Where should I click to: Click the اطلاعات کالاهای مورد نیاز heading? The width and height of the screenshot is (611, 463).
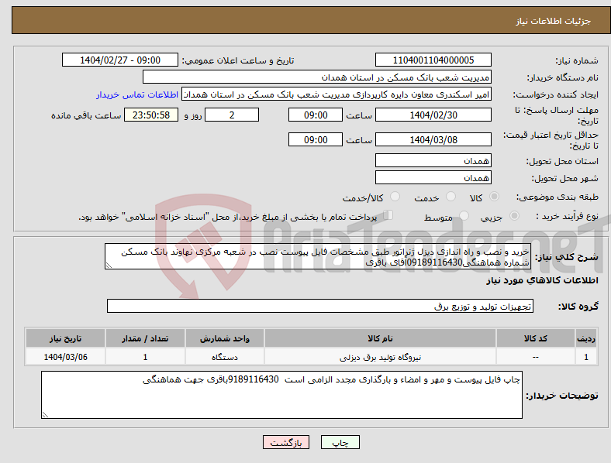coord(543,280)
